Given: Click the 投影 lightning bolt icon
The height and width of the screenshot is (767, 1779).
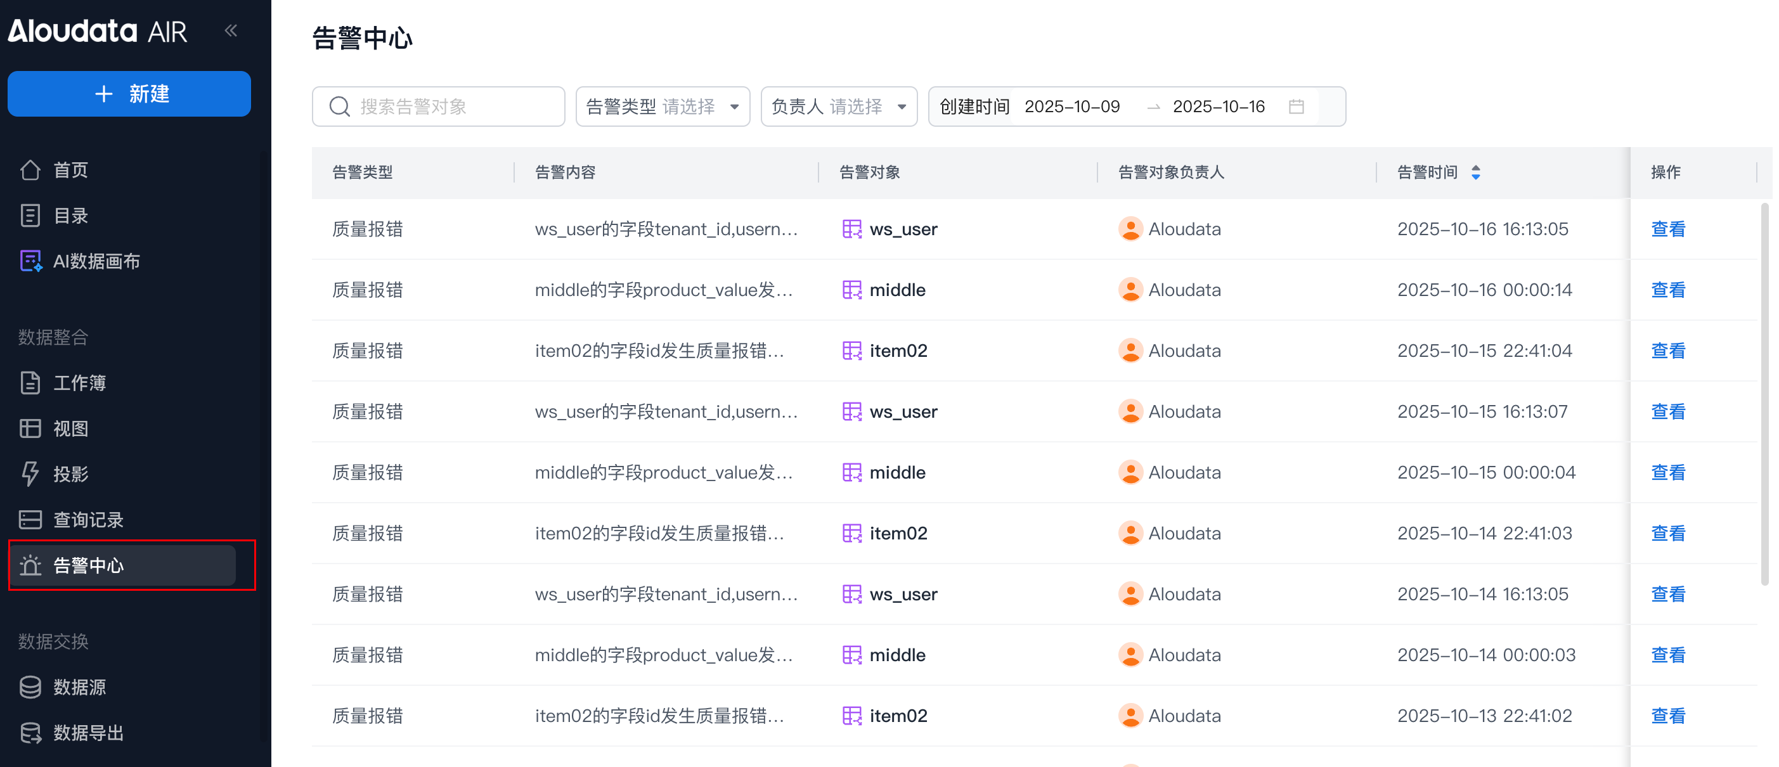Looking at the screenshot, I should [30, 474].
